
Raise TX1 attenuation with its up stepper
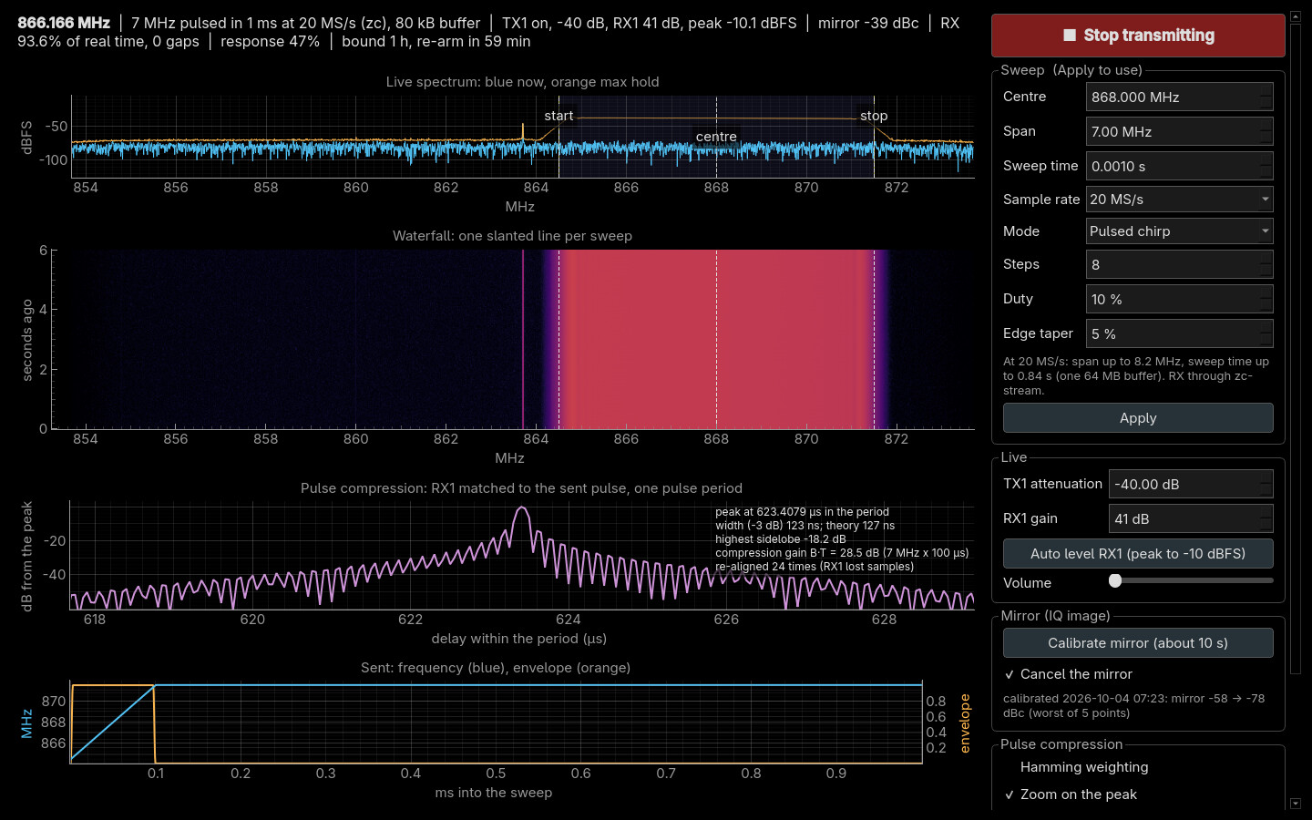click(x=1266, y=477)
